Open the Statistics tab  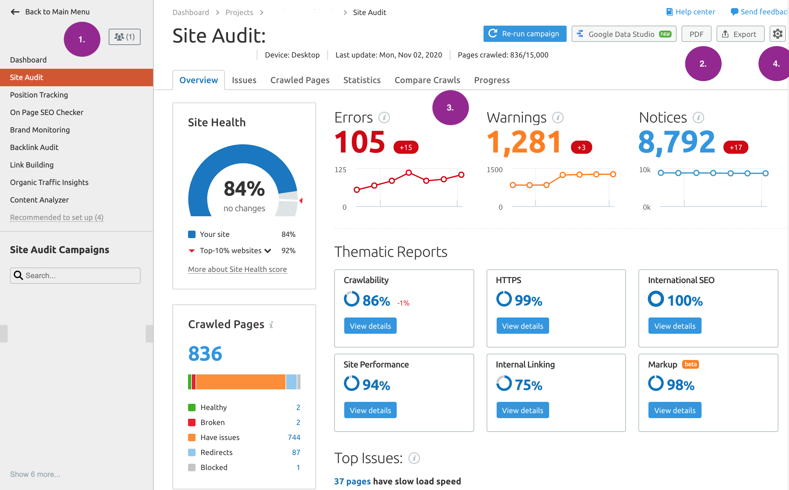pyautogui.click(x=362, y=80)
